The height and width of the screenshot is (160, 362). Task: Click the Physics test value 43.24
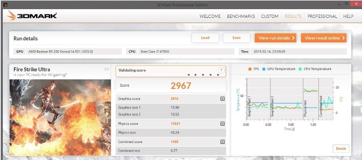click(175, 133)
